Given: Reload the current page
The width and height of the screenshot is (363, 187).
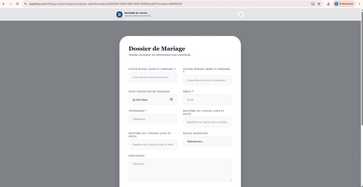Looking at the screenshot, I should [17, 4].
